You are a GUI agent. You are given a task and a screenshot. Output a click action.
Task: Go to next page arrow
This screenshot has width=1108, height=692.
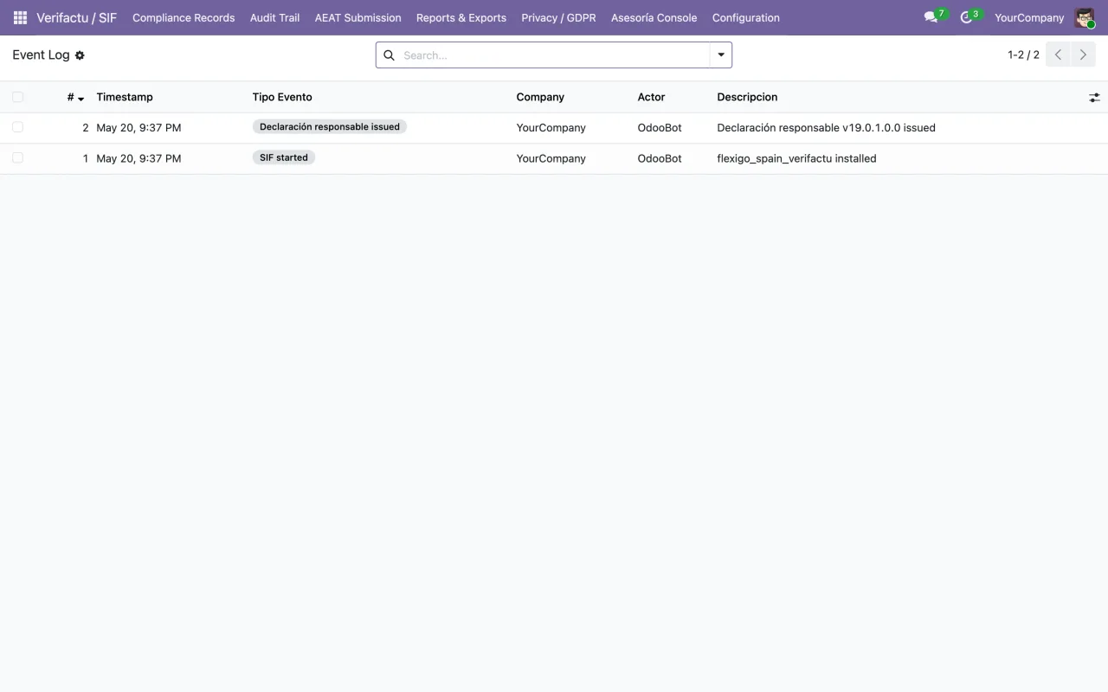click(x=1083, y=54)
